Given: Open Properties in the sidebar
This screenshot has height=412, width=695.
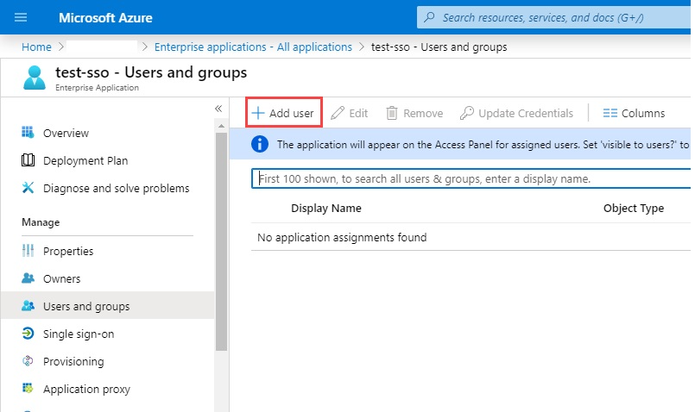Looking at the screenshot, I should tap(107, 251).
